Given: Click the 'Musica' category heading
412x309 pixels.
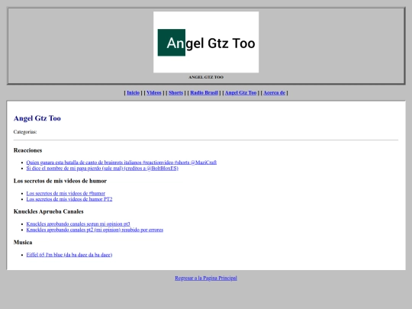Looking at the screenshot, I should (23, 243).
